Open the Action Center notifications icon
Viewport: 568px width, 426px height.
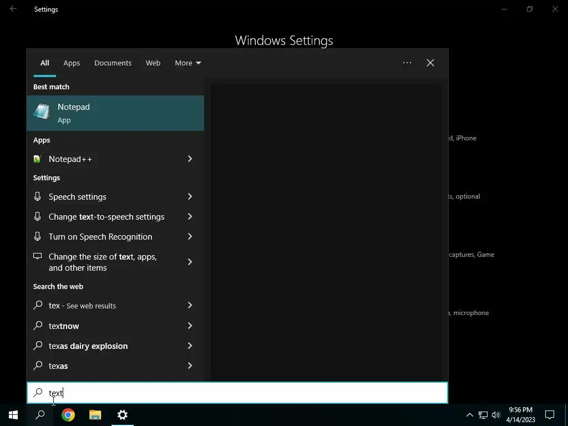pos(550,415)
